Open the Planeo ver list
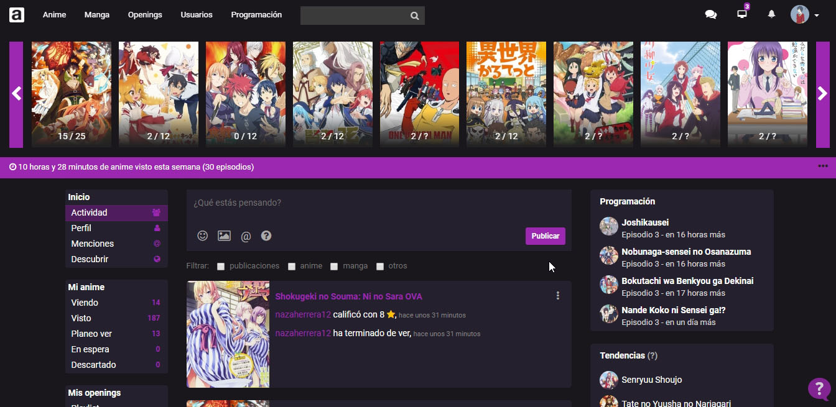The image size is (836, 407). (x=116, y=334)
